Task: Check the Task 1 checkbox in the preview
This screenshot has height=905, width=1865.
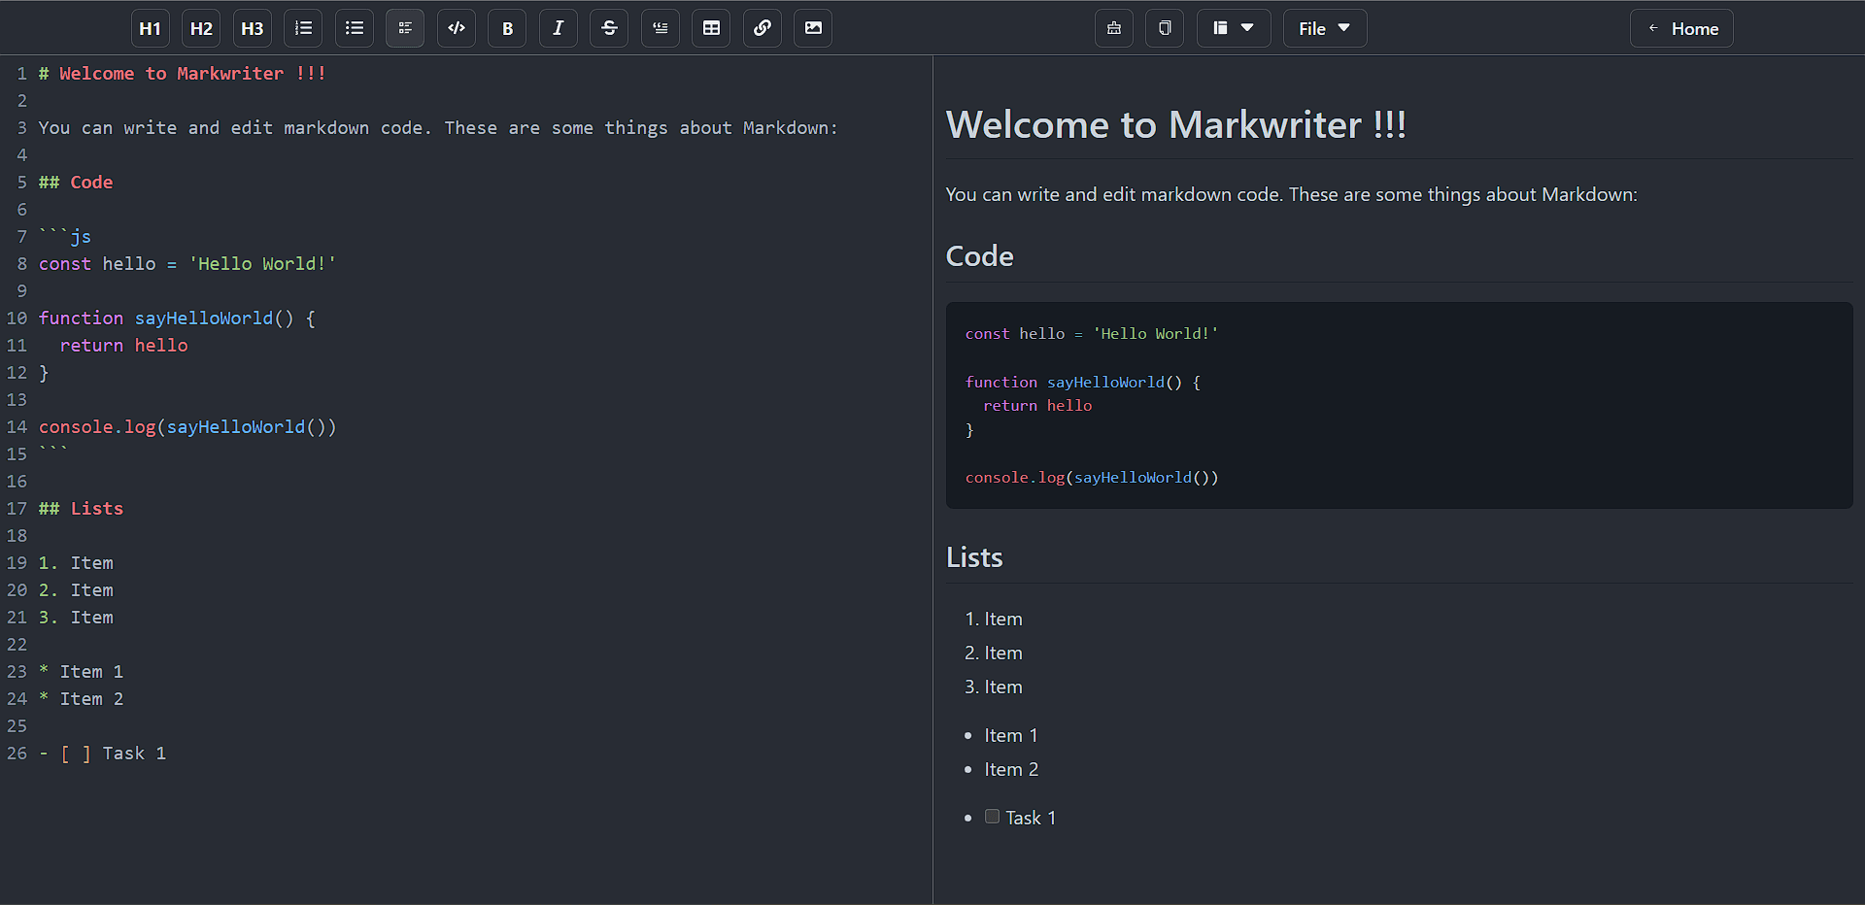Action: click(x=992, y=817)
